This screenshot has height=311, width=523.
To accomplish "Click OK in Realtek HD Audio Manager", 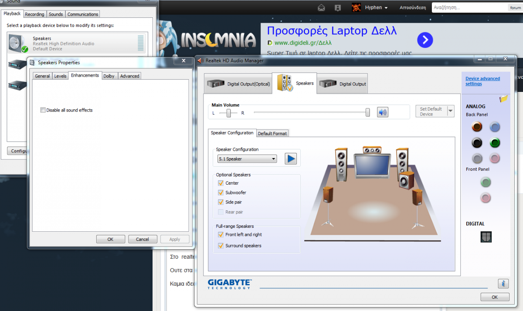I will [495, 297].
